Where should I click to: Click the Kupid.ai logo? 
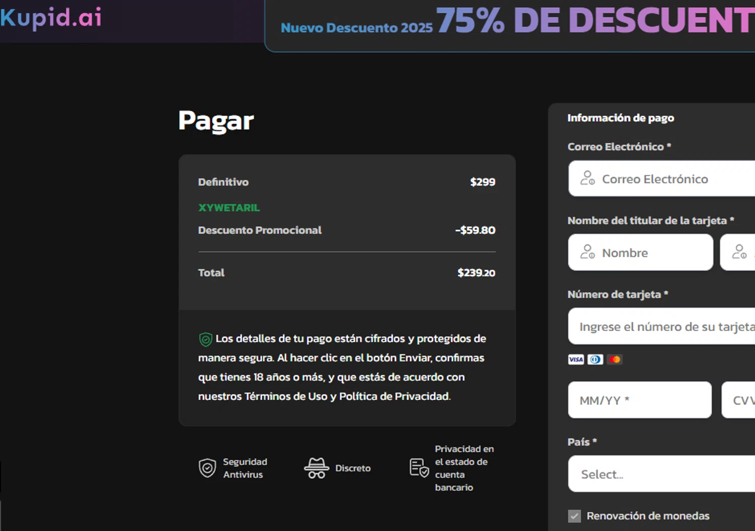point(51,18)
